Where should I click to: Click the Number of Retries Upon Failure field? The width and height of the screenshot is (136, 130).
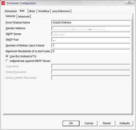coord(91,46)
